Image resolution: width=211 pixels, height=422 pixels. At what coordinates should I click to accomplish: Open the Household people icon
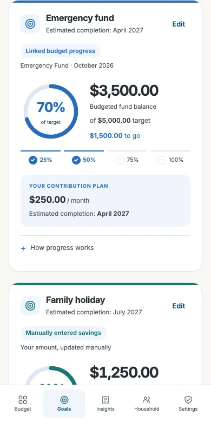[147, 400]
